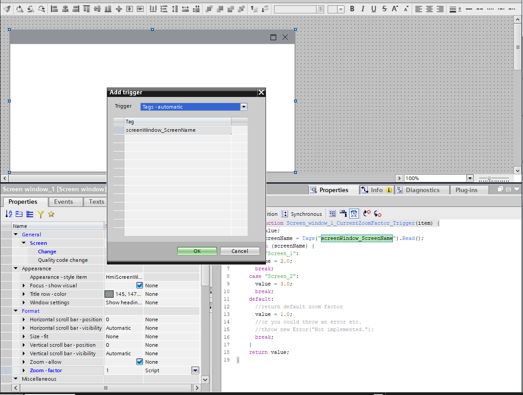Click the filter funnel icon in Properties

[41, 214]
